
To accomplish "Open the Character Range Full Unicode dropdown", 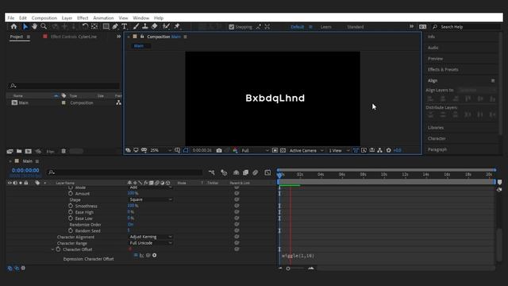I will coord(151,243).
